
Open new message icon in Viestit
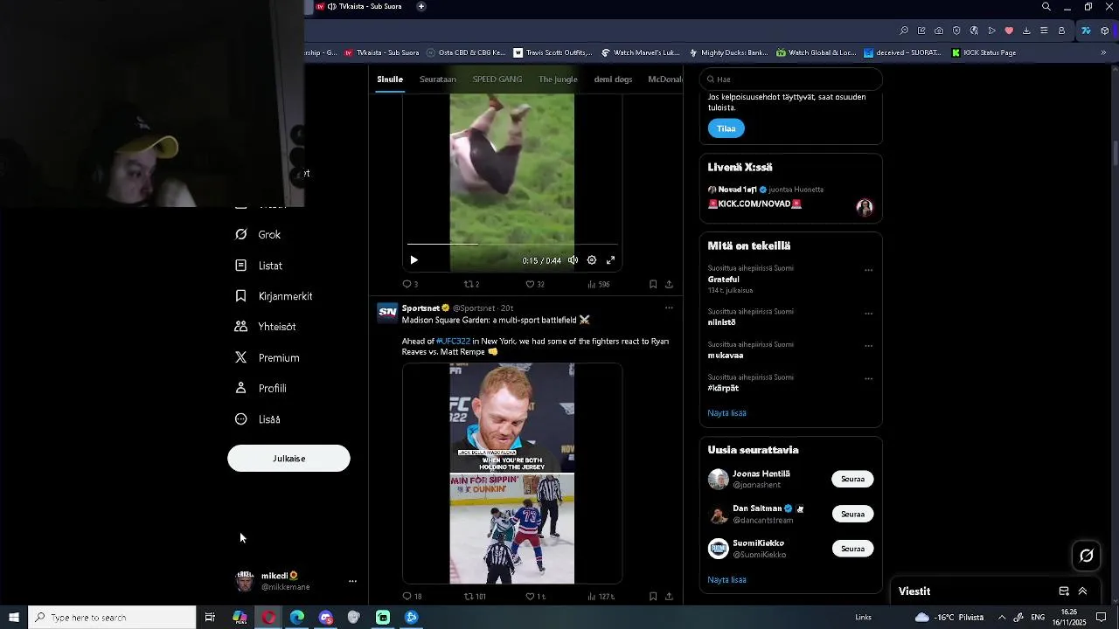[1064, 591]
